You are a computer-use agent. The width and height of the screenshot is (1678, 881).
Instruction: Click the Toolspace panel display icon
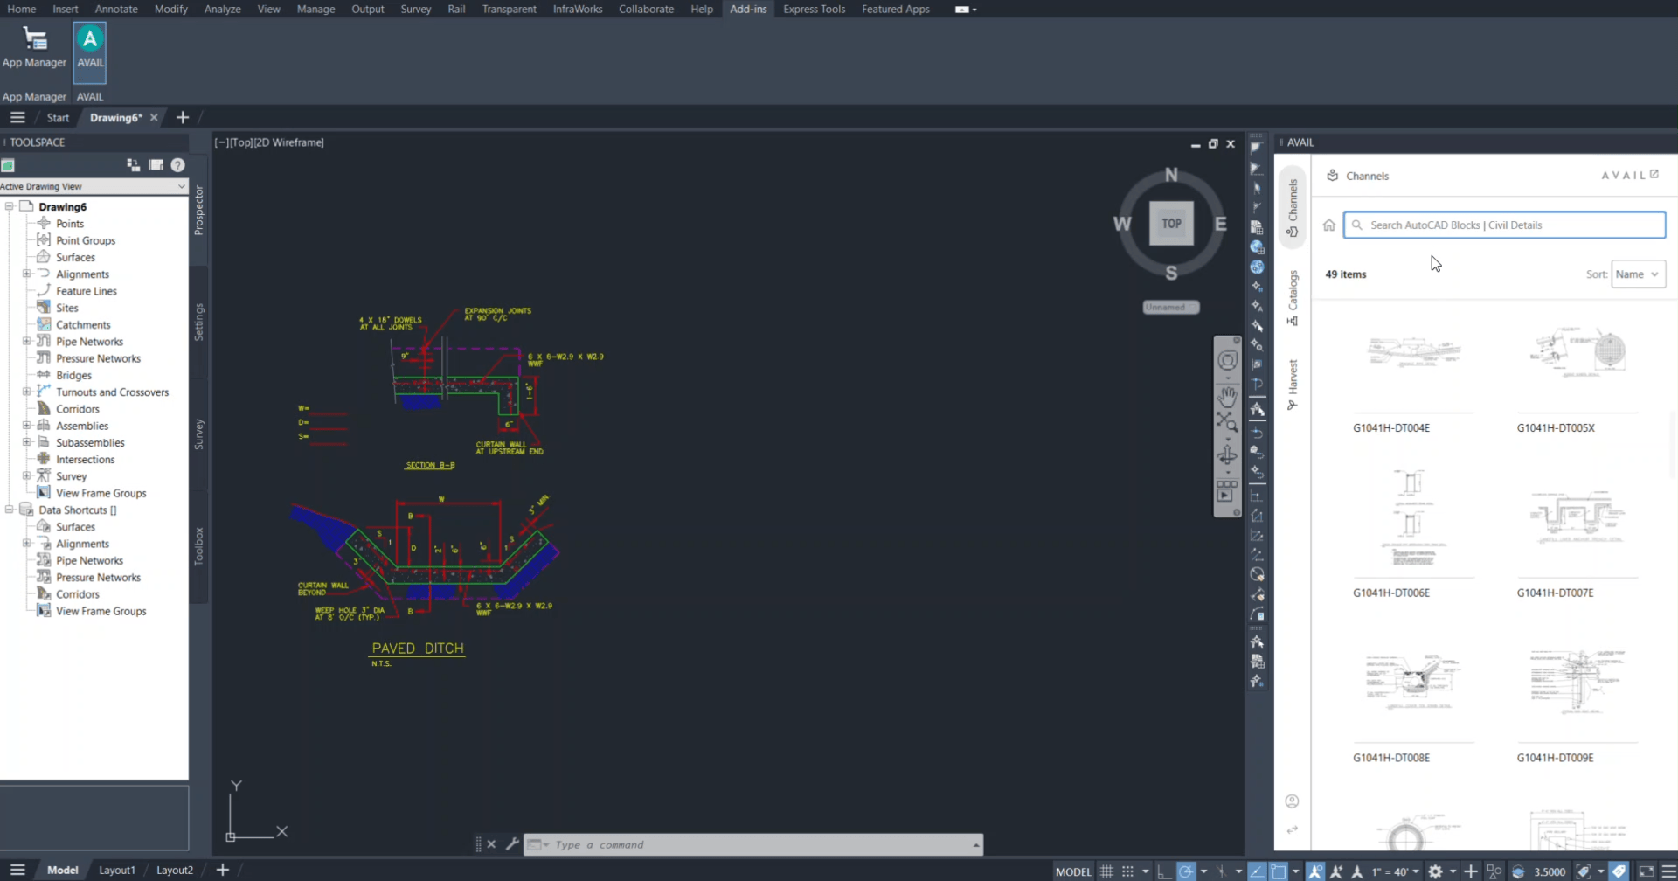coord(156,165)
